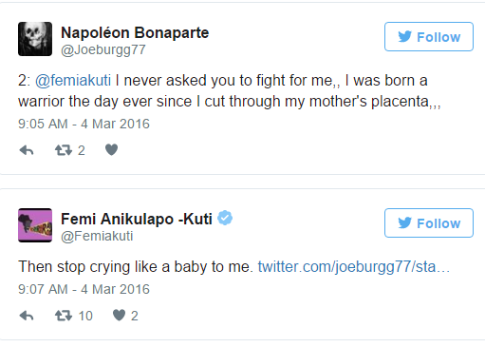Click the Twitter bird in Napoléon's Follow button
Screen dimensions: 485x347
coord(404,37)
